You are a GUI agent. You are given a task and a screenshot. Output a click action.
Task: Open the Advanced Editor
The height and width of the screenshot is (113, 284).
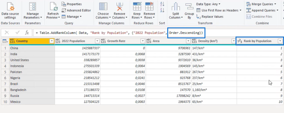tap(76, 10)
